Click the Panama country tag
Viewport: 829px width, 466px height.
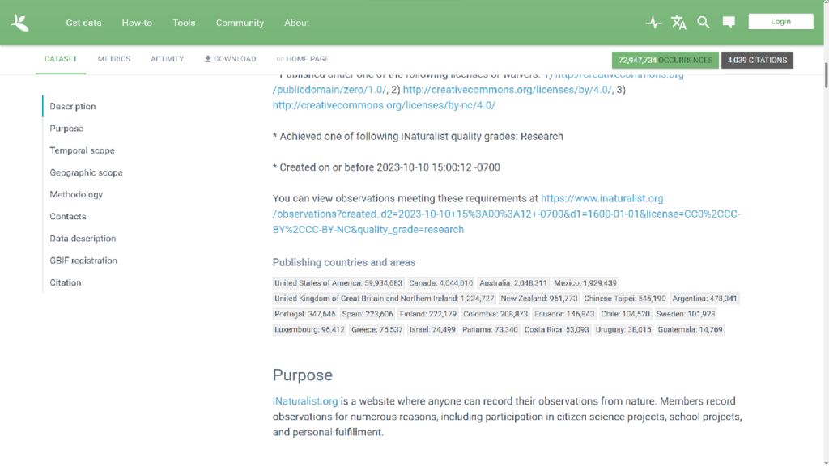490,330
